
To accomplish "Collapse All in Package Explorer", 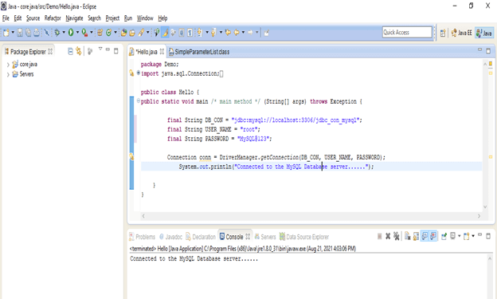I will (x=70, y=51).
